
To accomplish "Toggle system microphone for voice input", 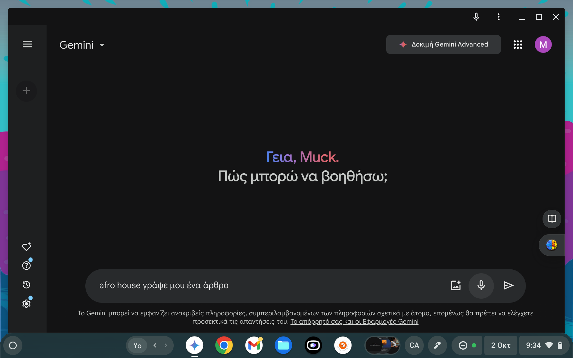I will click(477, 17).
